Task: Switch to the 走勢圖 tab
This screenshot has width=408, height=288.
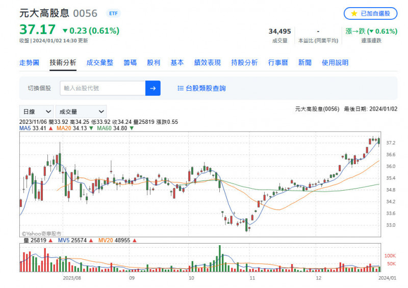Action: tap(29, 62)
